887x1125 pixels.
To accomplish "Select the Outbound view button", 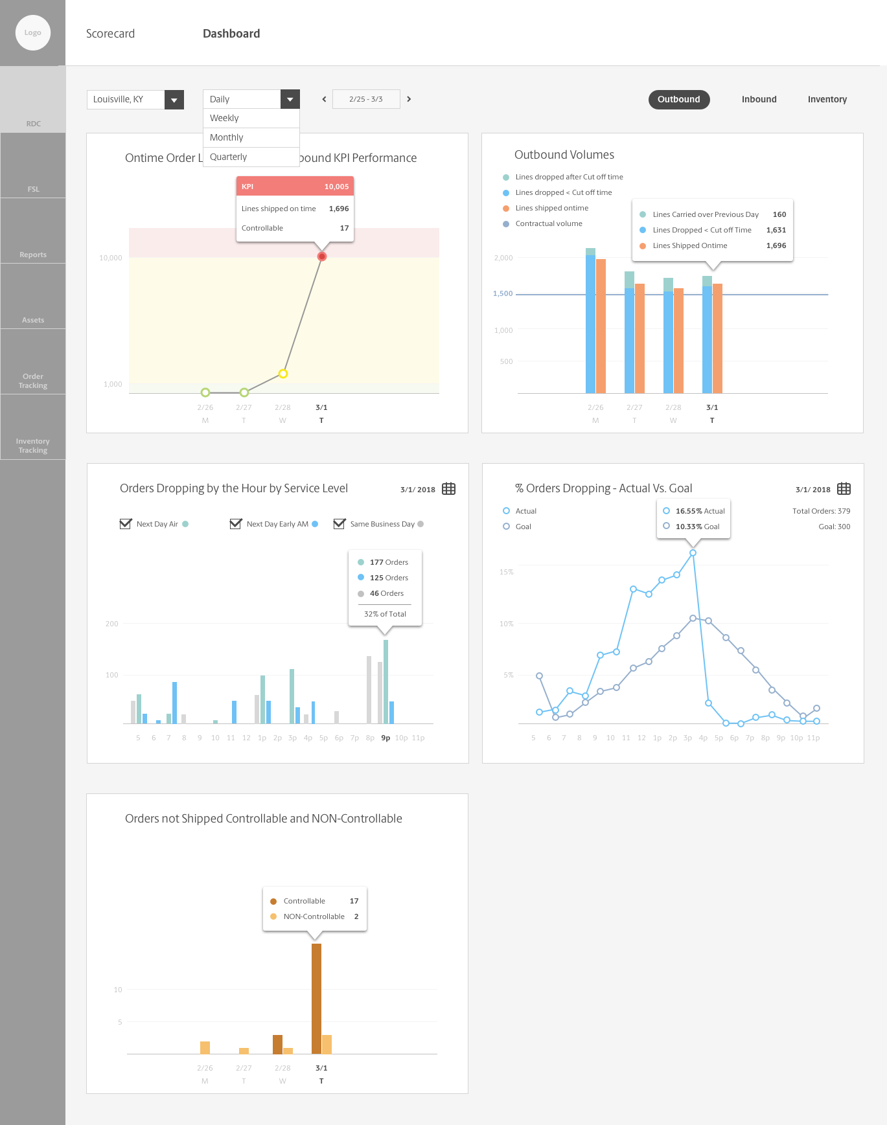I will click(x=679, y=99).
